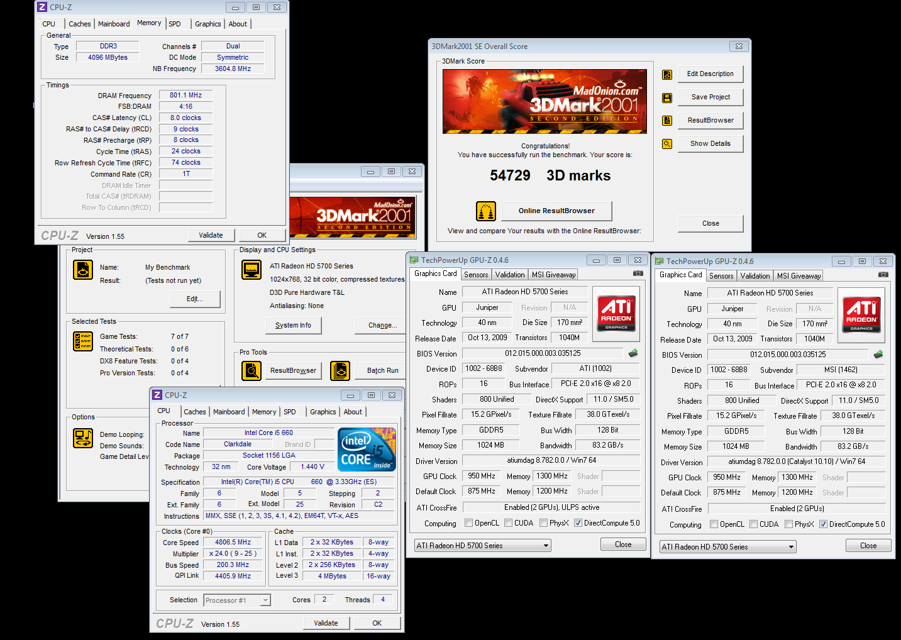Click the Pro Tools ResultBrowser magnifier icon
This screenshot has width=901, height=640.
(252, 371)
